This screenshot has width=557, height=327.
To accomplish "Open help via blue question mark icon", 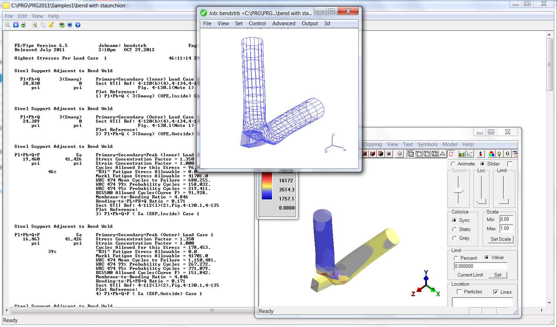I will click(78, 25).
